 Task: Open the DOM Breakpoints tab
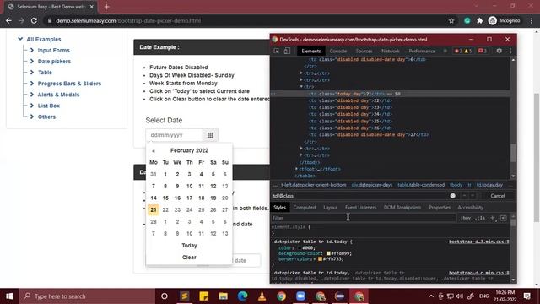(402, 207)
